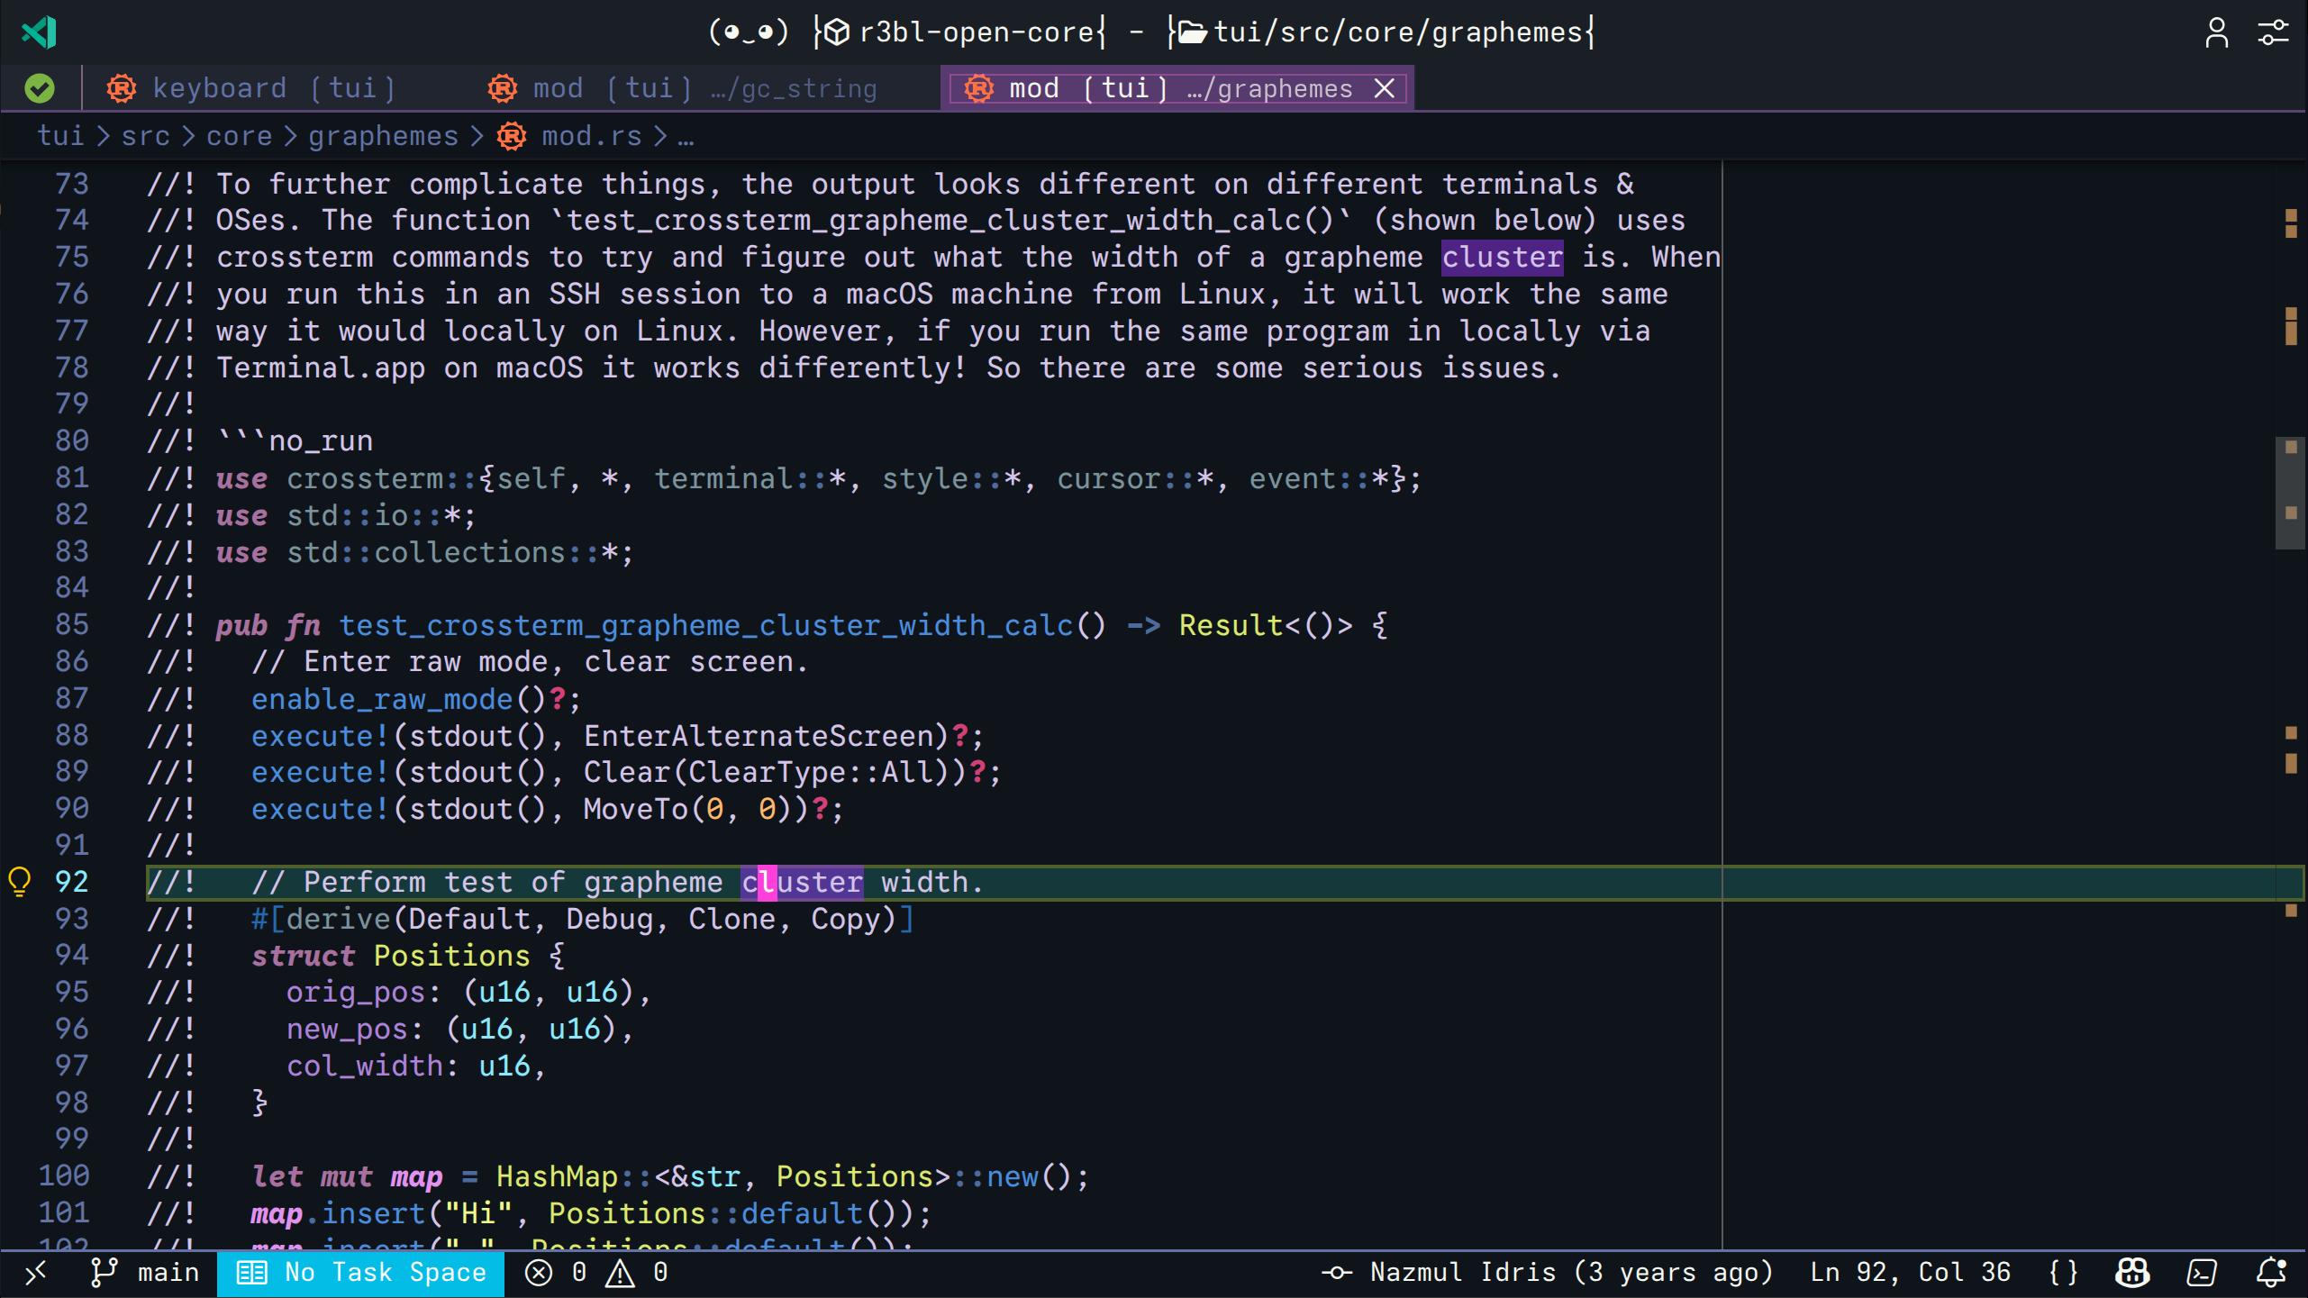2308x1298 pixels.
Task: Toggle layout controls via sliders icon in title bar
Action: (2273, 32)
